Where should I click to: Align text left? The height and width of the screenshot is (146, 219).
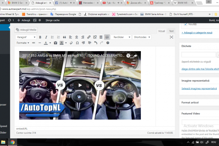(x=70, y=37)
